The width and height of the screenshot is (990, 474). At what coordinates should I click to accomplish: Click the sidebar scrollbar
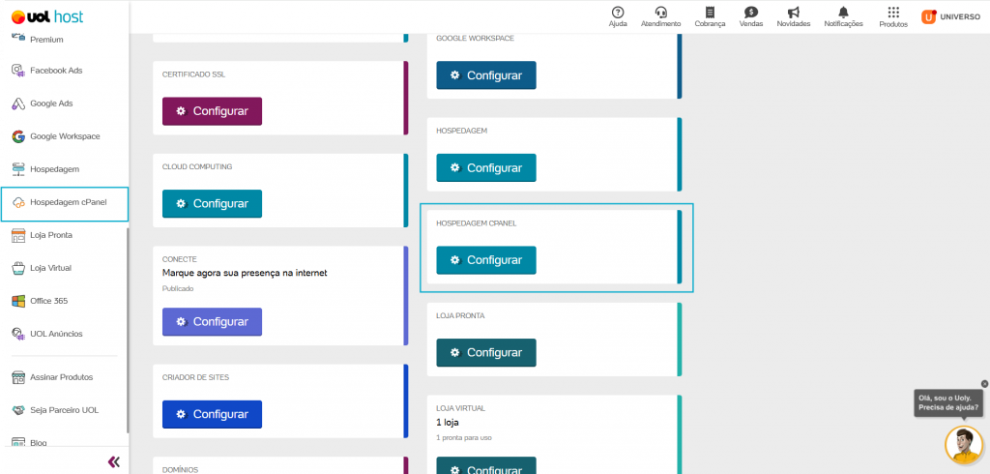[128, 331]
